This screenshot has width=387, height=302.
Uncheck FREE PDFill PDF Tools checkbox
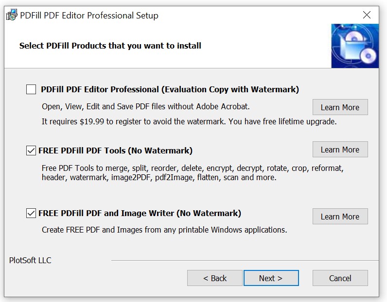tap(31, 151)
